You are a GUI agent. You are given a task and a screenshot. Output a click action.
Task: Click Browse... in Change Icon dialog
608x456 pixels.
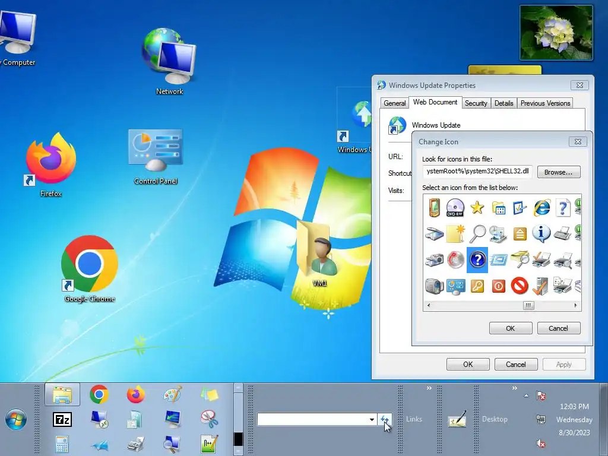click(558, 172)
